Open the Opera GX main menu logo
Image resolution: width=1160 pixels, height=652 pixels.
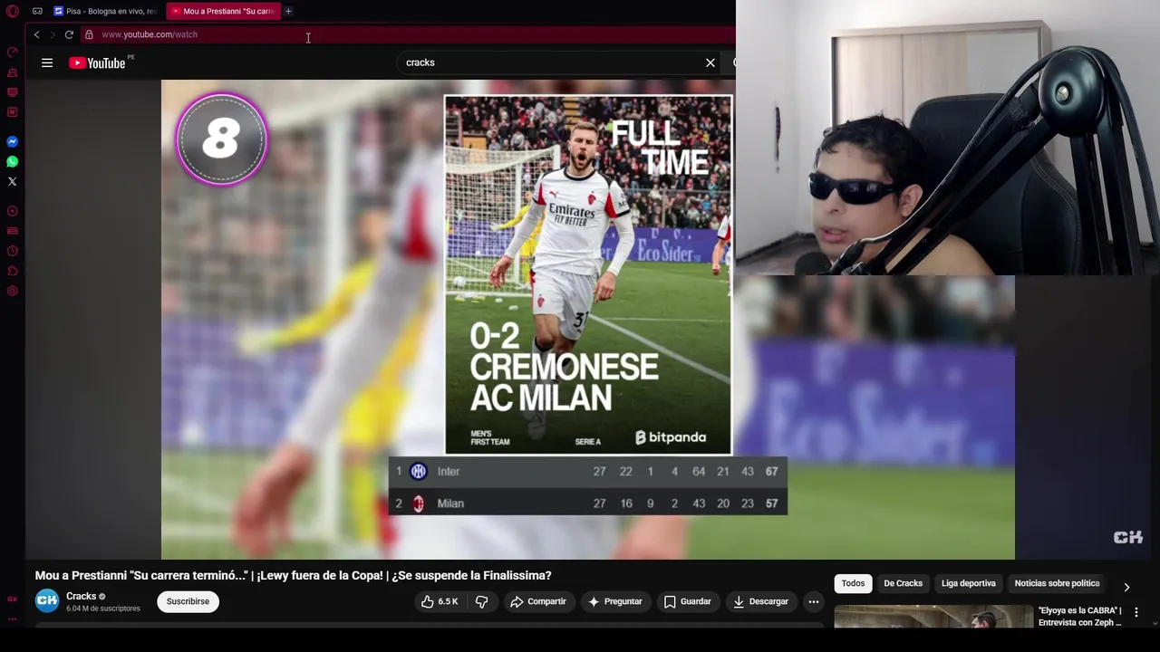click(x=12, y=11)
